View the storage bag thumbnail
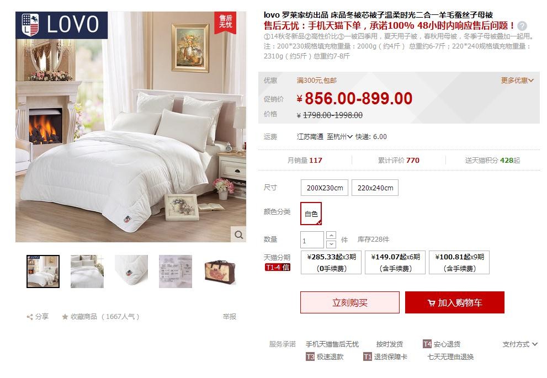The height and width of the screenshot is (378, 547). [220, 271]
